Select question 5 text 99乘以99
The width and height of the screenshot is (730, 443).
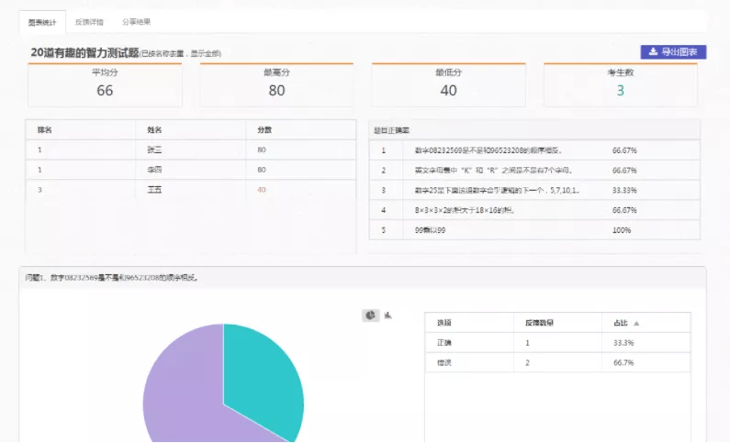tap(430, 230)
